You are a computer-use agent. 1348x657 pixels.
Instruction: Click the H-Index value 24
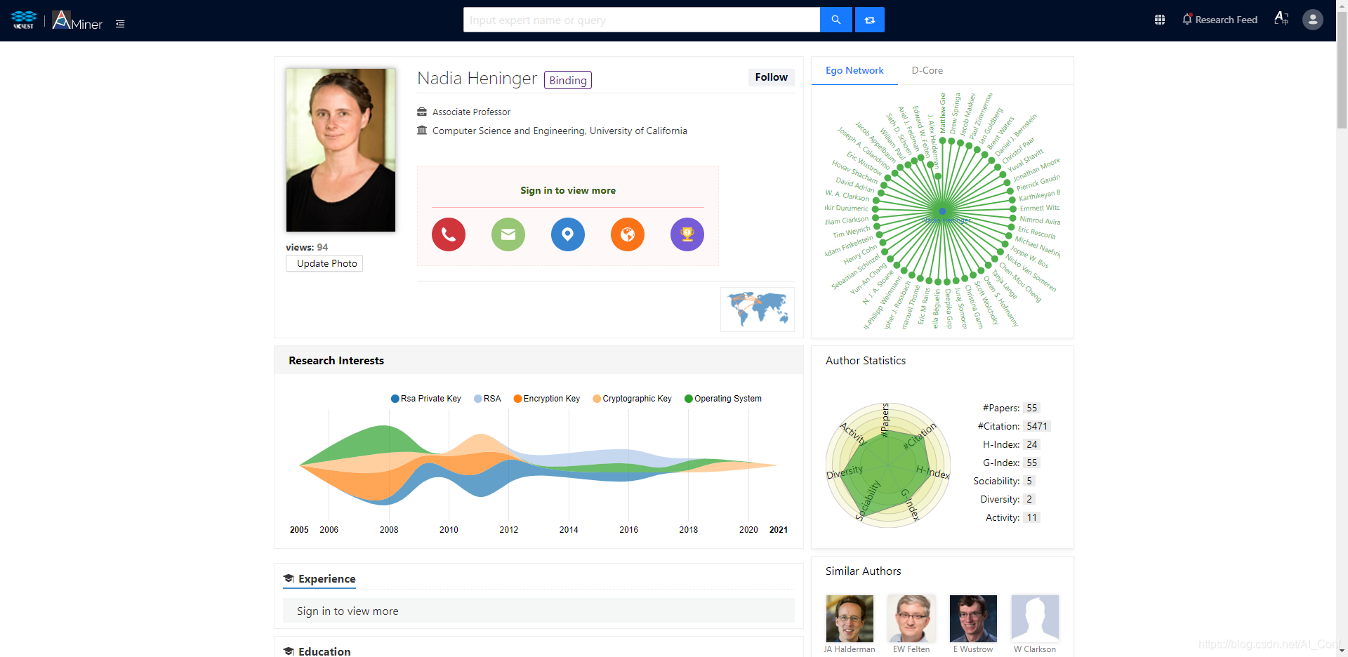click(x=1031, y=444)
